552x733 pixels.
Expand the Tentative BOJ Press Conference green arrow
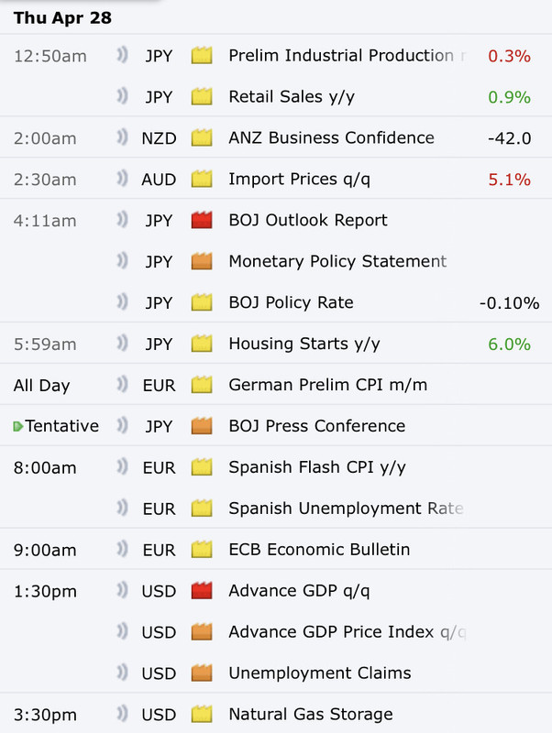coord(17,426)
